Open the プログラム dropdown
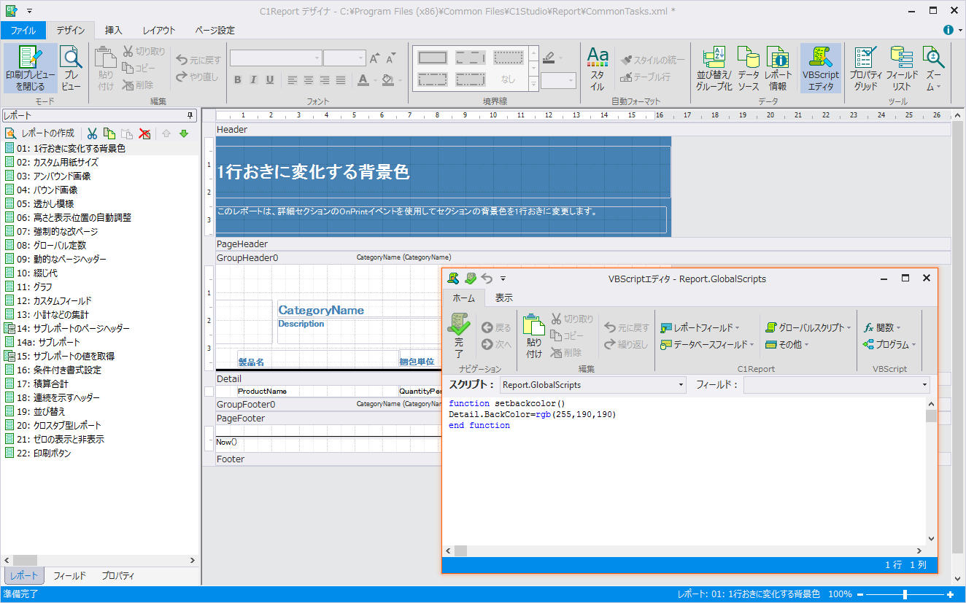The width and height of the screenshot is (966, 603). point(889,344)
